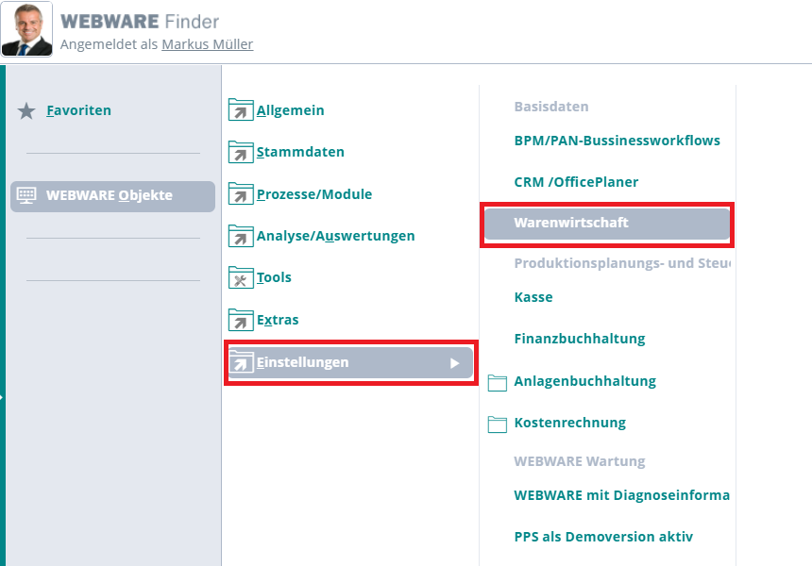Open BPM/PAN-Businessworkflows entry

pyautogui.click(x=617, y=141)
